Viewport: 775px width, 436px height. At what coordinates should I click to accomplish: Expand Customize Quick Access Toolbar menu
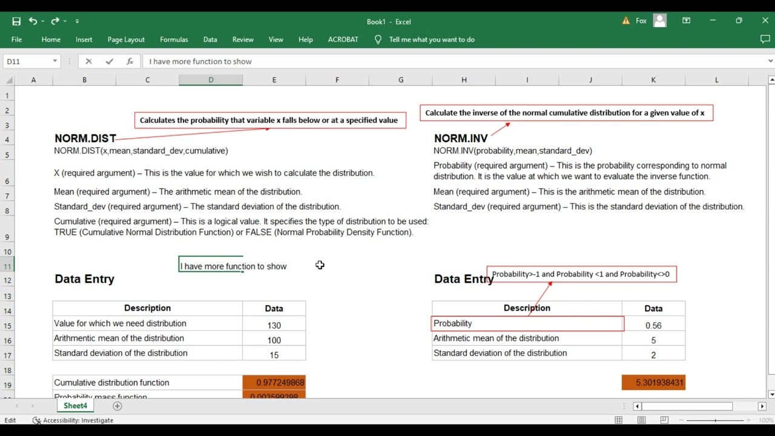click(77, 21)
